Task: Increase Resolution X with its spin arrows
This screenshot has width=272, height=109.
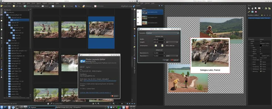Action: (164, 52)
